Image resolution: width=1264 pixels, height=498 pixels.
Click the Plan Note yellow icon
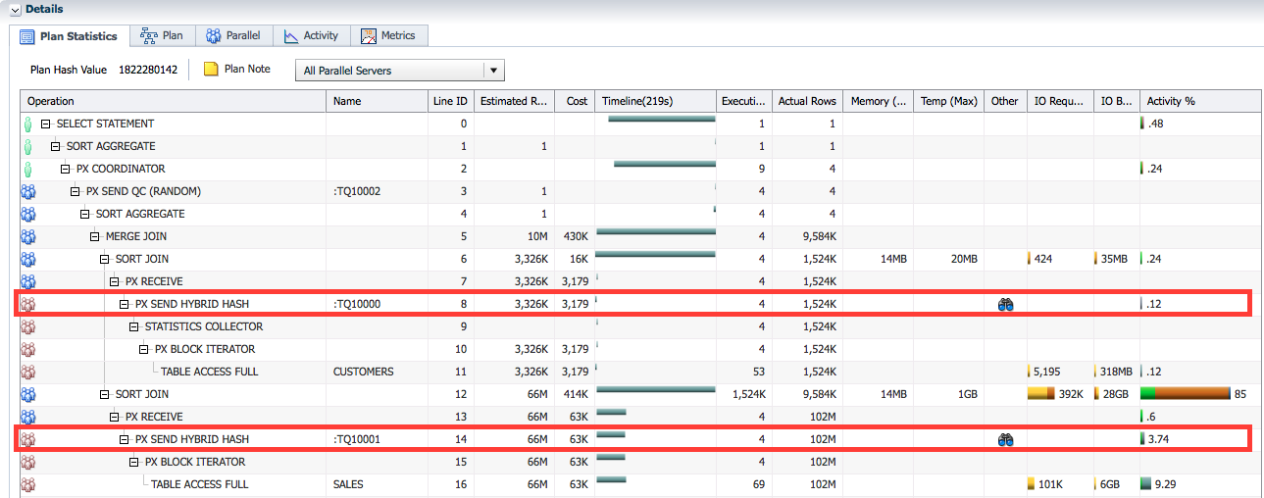tap(210, 70)
